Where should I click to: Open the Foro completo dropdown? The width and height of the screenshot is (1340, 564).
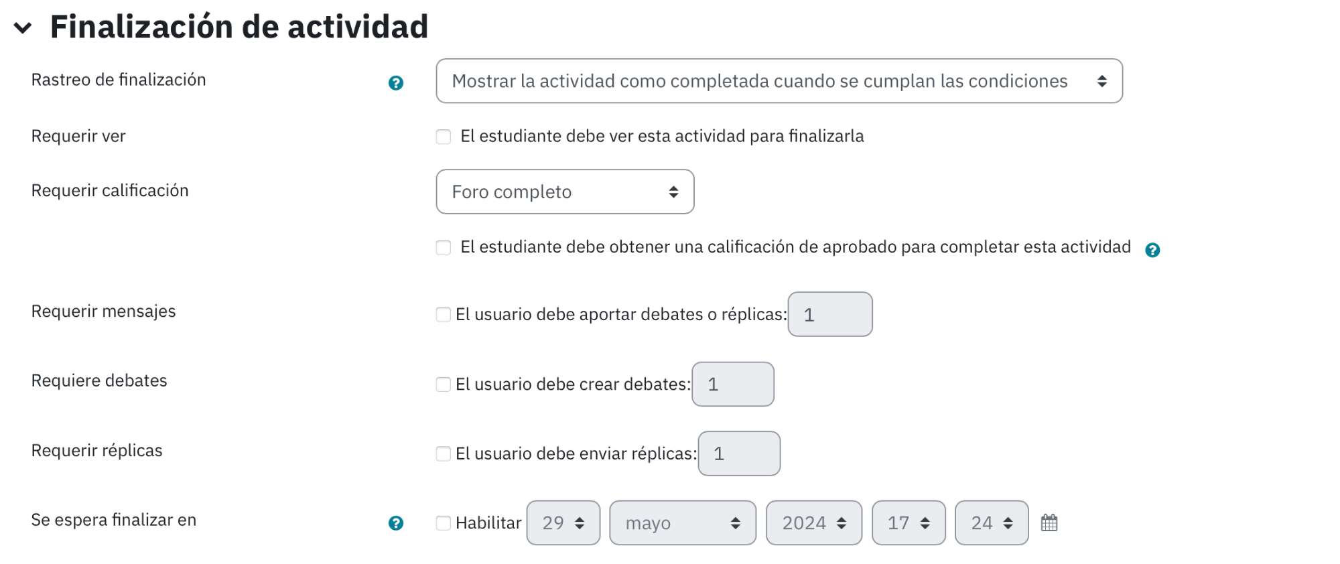565,192
